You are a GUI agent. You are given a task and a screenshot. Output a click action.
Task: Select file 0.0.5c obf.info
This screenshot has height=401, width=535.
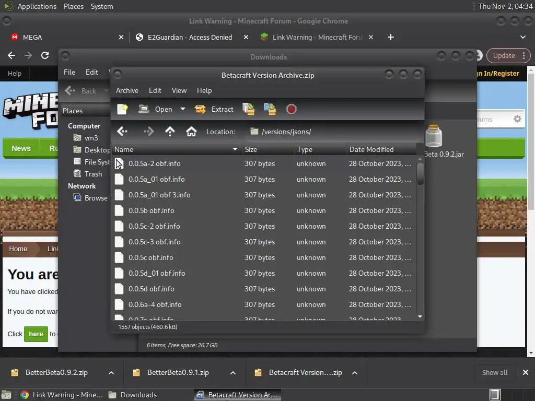tap(264, 258)
